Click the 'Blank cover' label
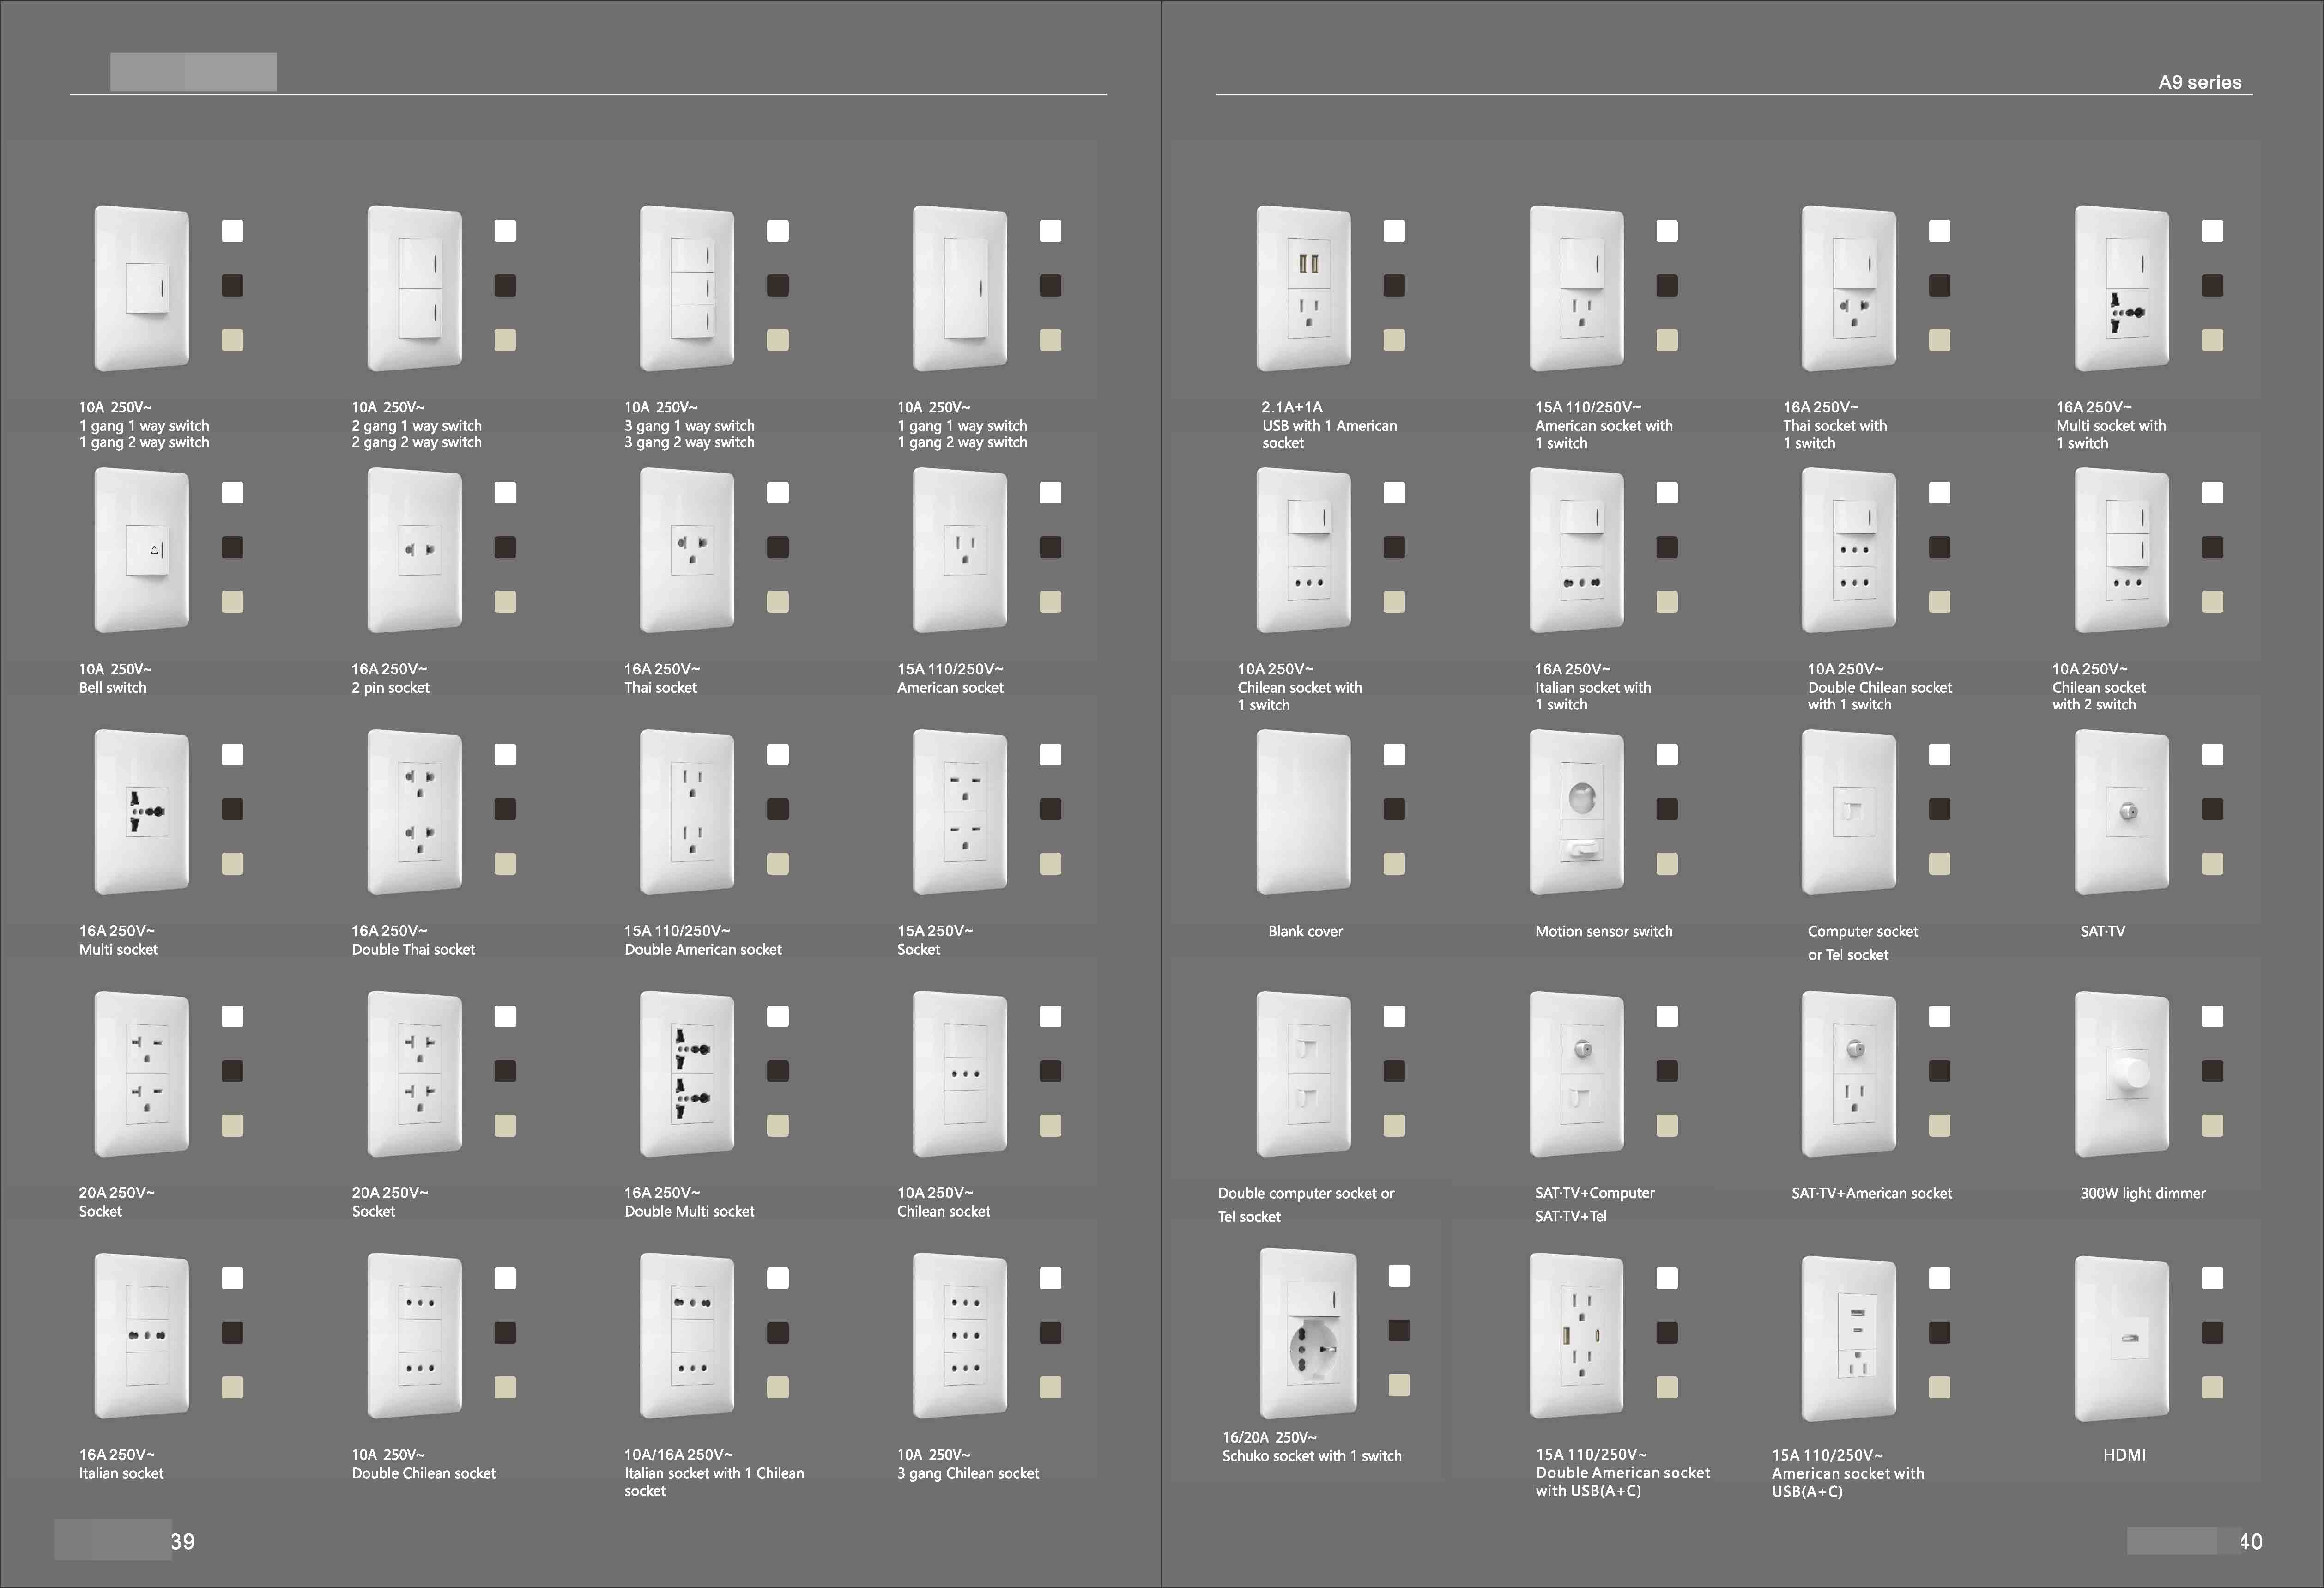Screen dimensions: 2324x1588 pyautogui.click(x=1305, y=931)
